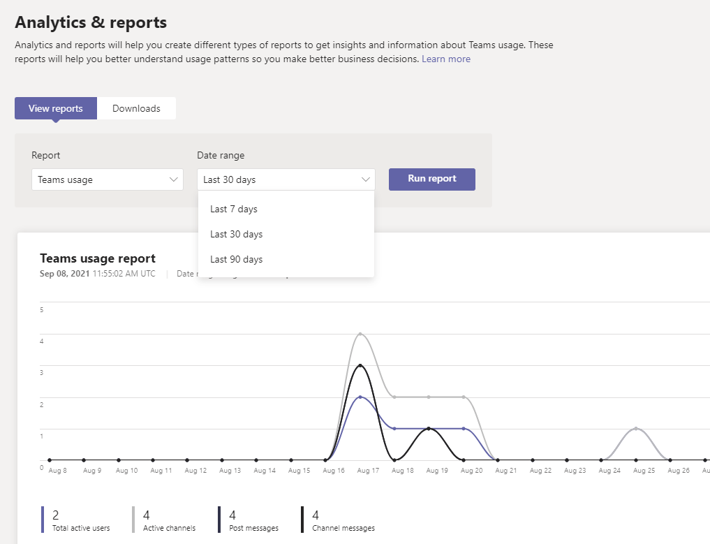The image size is (710, 544).
Task: Click the gray Active channels swatch
Action: coord(133,520)
